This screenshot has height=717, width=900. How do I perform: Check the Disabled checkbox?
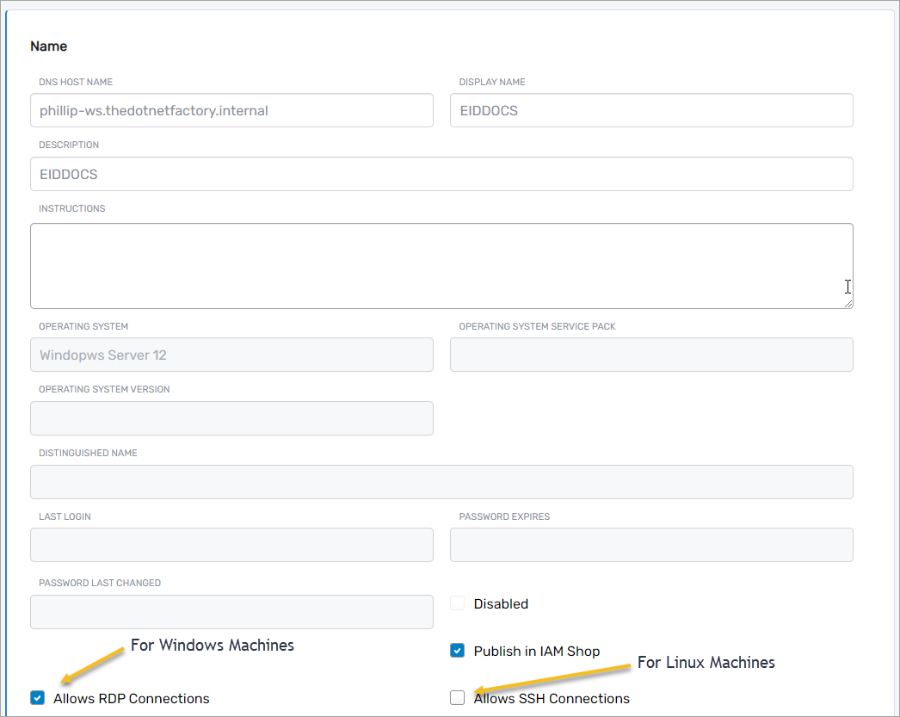tap(457, 603)
